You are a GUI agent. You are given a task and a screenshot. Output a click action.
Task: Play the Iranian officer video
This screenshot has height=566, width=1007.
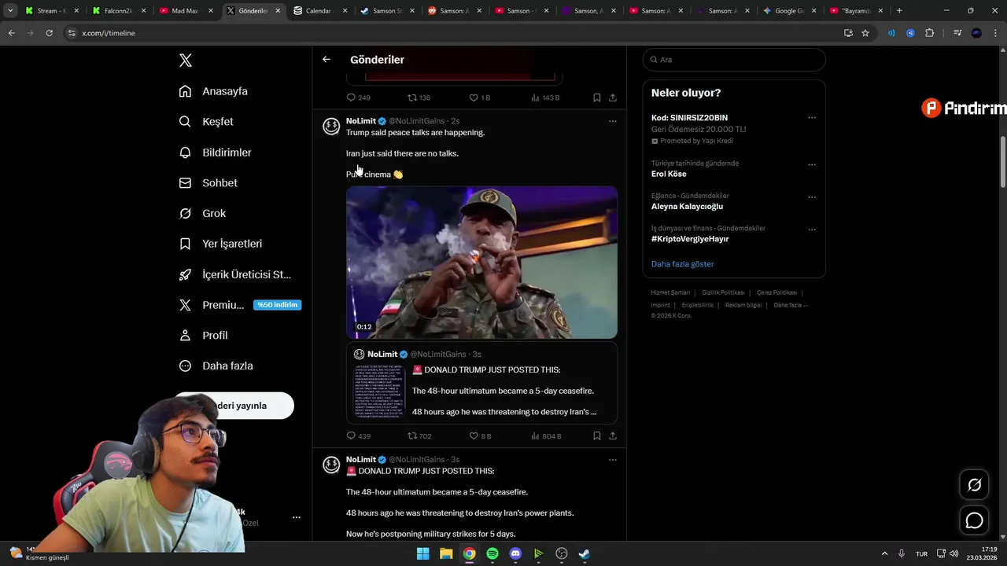481,263
